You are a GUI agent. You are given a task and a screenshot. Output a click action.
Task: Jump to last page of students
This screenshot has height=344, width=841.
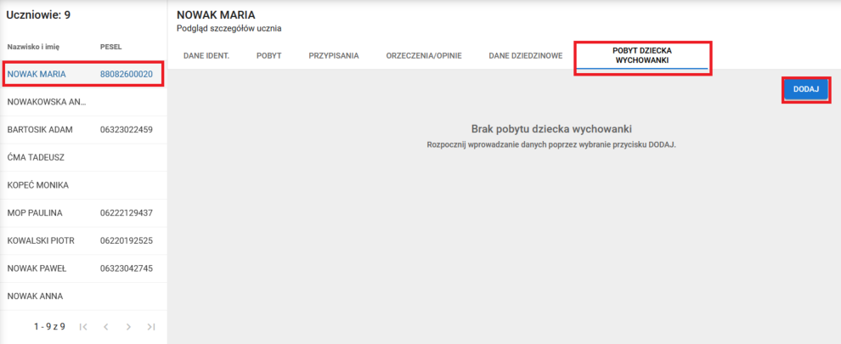click(x=150, y=327)
